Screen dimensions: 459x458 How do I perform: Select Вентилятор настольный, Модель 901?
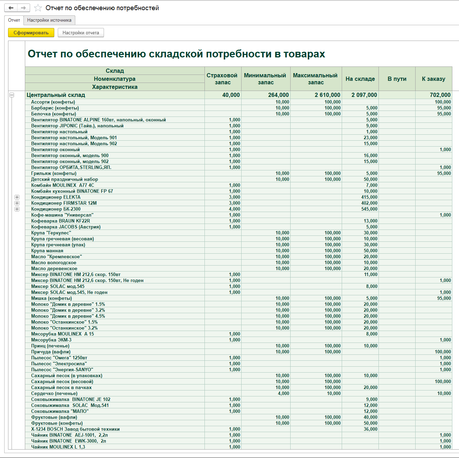click(x=74, y=138)
